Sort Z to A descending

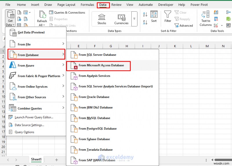145,22
